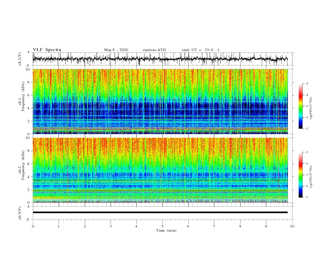
Task: Click the log(PSD) label of the ch.1 colorbar
Action: point(311,108)
